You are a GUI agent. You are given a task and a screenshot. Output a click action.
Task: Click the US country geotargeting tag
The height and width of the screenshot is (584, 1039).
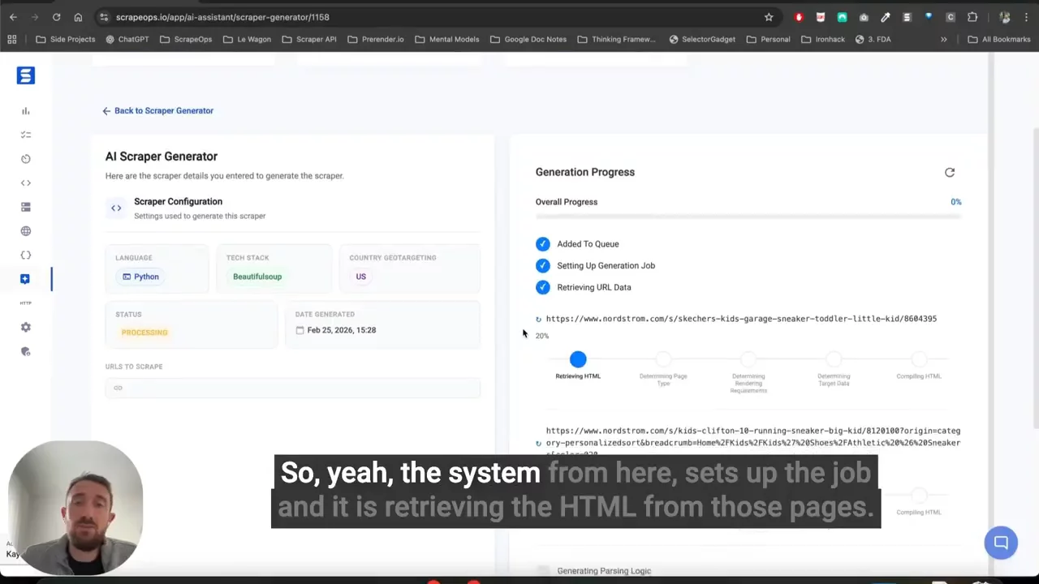point(360,277)
